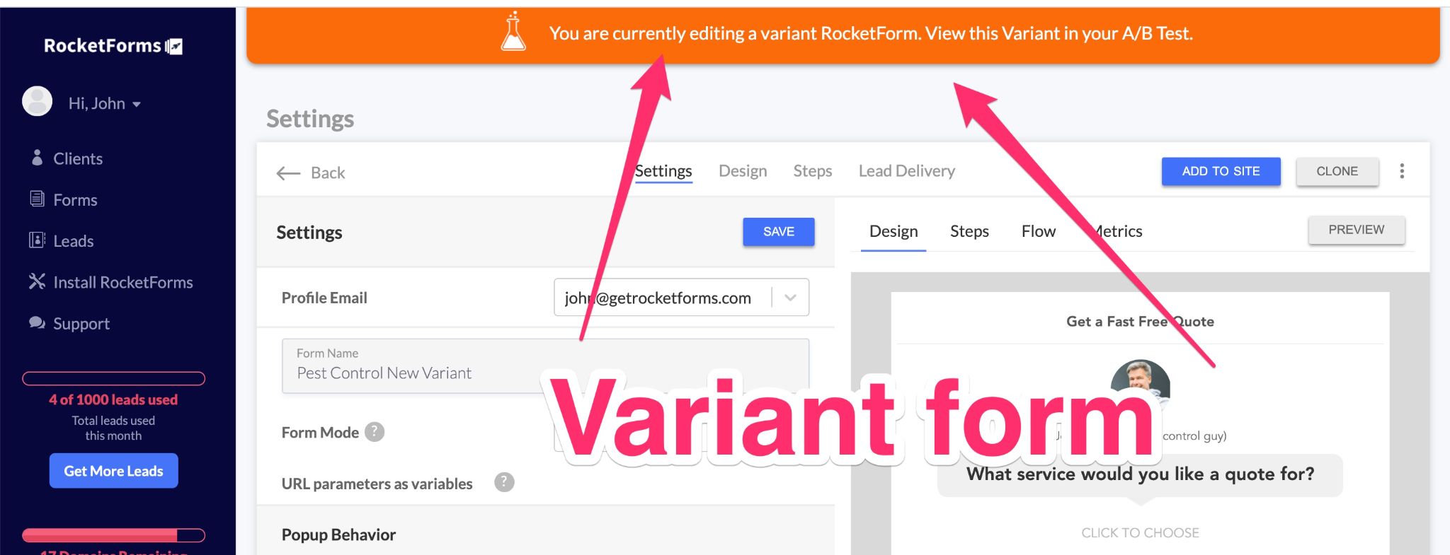Click the Support chat bubble icon
Image resolution: width=1450 pixels, height=555 pixels.
click(x=37, y=323)
